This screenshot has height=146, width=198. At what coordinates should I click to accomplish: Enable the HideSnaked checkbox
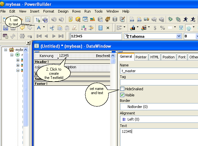(122, 89)
